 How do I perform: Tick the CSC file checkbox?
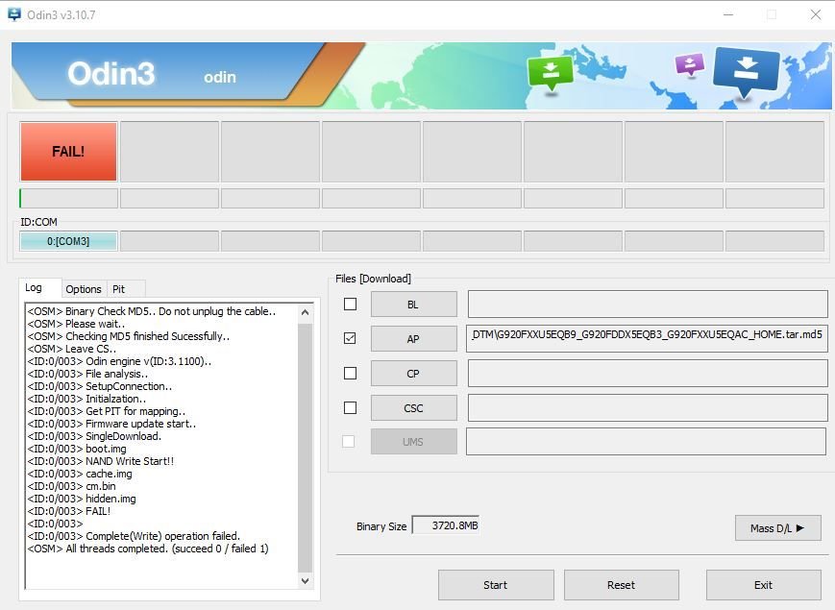350,407
